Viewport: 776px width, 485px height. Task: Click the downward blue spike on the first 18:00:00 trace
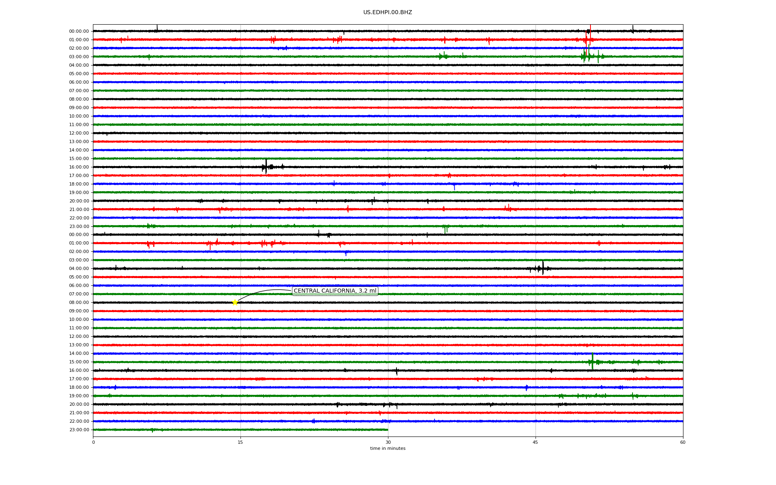[x=454, y=187]
